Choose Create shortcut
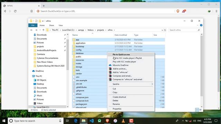 point(131,97)
